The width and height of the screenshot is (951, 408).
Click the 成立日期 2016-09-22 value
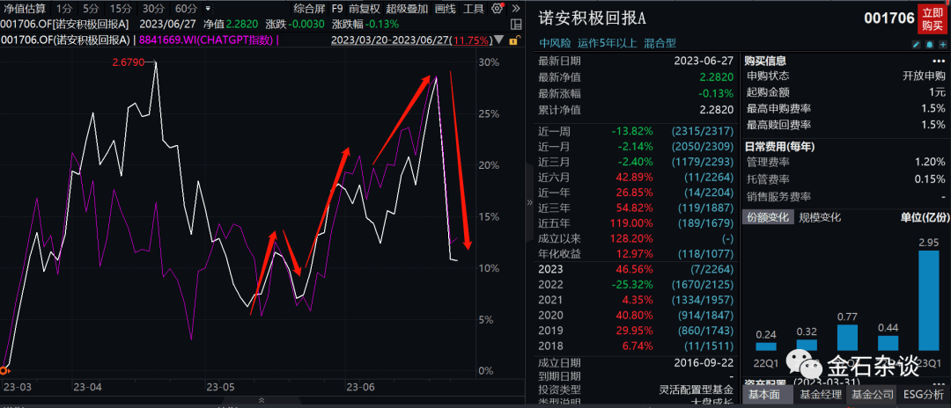coord(704,362)
